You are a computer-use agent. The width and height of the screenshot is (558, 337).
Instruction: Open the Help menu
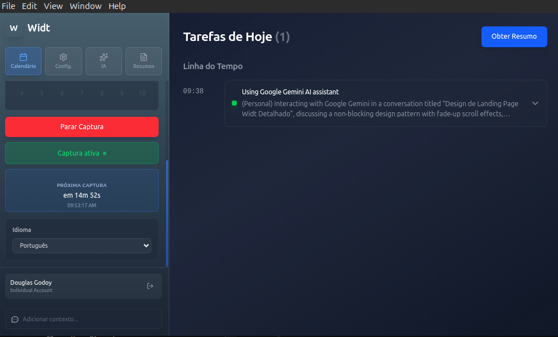click(x=117, y=6)
